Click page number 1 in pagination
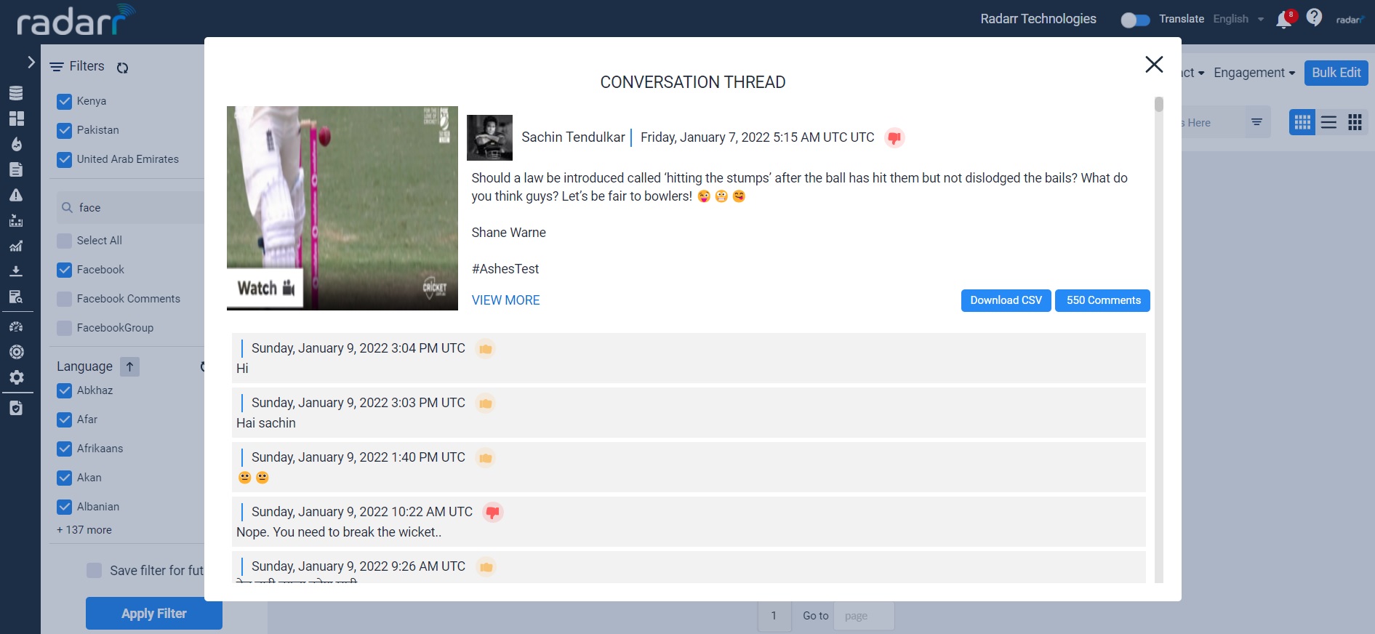Image resolution: width=1375 pixels, height=634 pixels. (774, 616)
